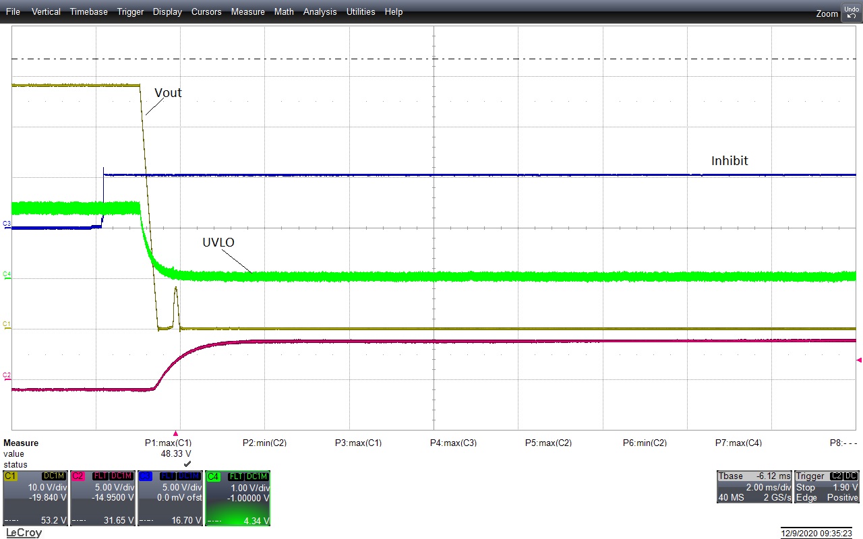This screenshot has height=539, width=863.
Task: Click the 10.0 V/div scale in C1 box
Action: point(47,487)
